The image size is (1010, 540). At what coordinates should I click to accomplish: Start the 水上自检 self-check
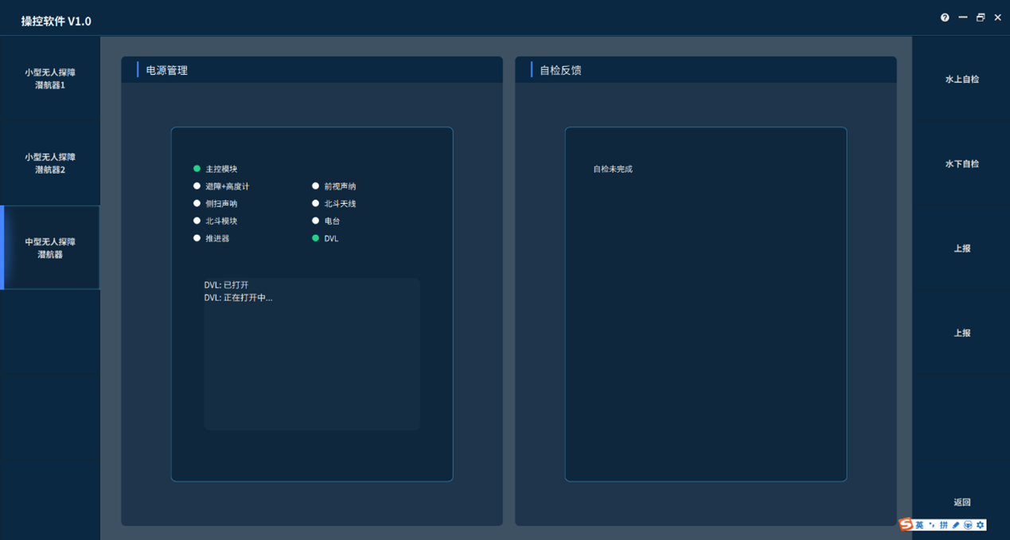point(961,80)
